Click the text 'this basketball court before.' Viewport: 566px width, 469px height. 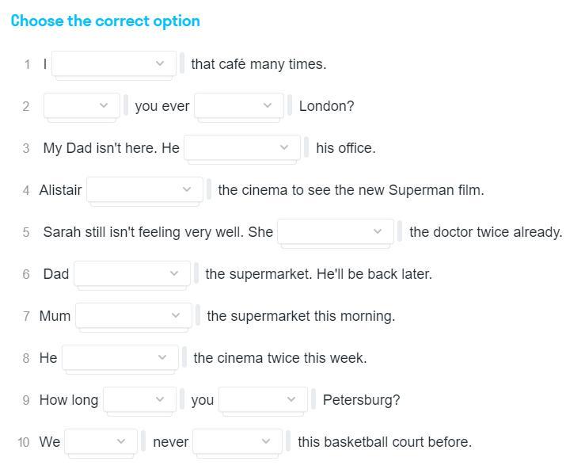(384, 442)
